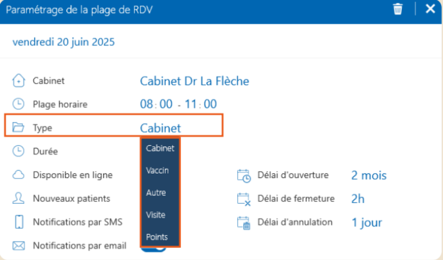Screen dimensions: 443x260
Task: Open the Cabinet Dr La Flèche selector
Action: click(x=194, y=81)
